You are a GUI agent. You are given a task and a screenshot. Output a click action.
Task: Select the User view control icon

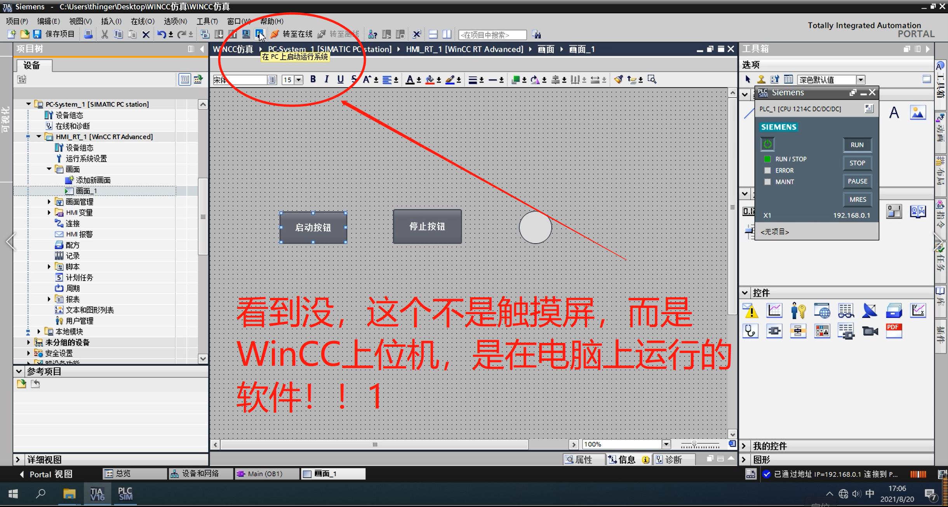pyautogui.click(x=798, y=311)
